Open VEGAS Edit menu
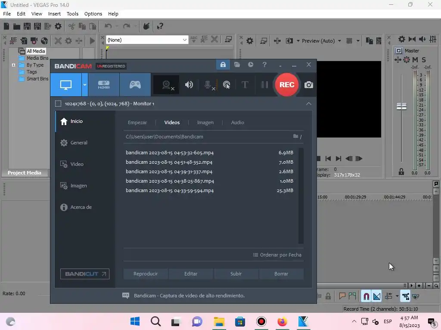The width and height of the screenshot is (441, 330). pos(21,14)
